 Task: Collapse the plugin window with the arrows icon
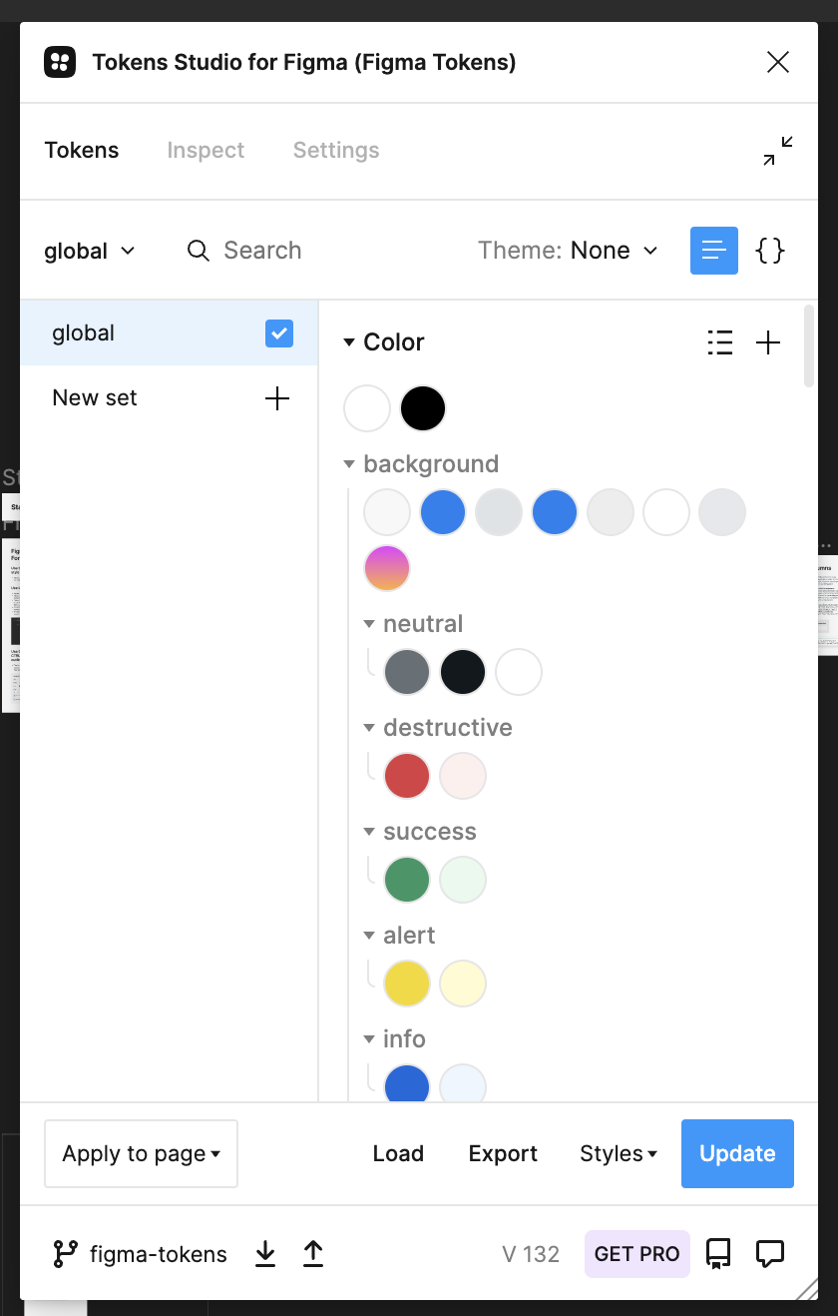click(778, 151)
